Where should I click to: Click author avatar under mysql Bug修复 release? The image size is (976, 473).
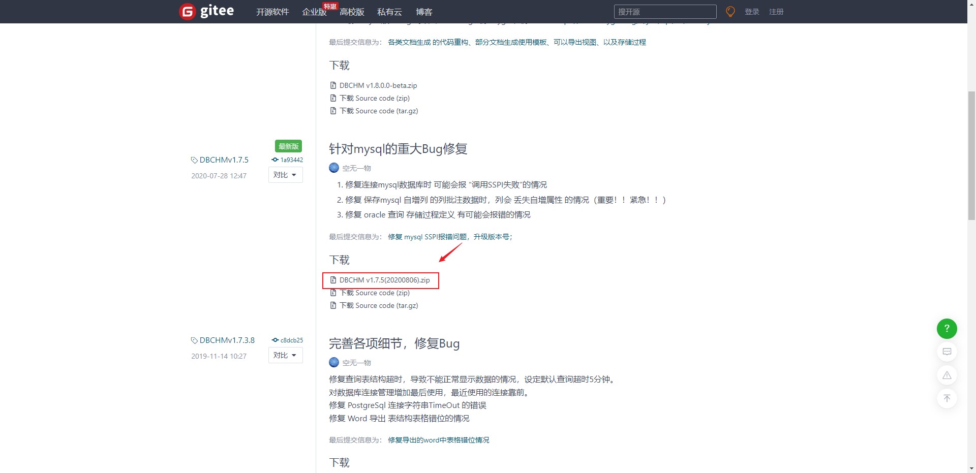coord(334,168)
